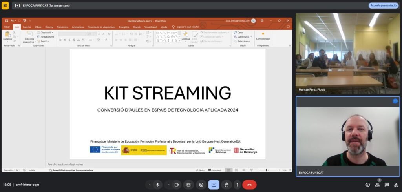
Task: Open the chat with everyone panel
Action: (387, 185)
